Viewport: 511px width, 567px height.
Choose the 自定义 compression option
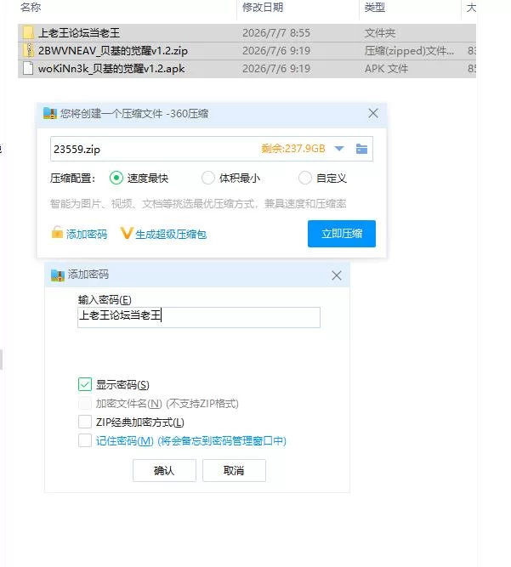coord(304,178)
